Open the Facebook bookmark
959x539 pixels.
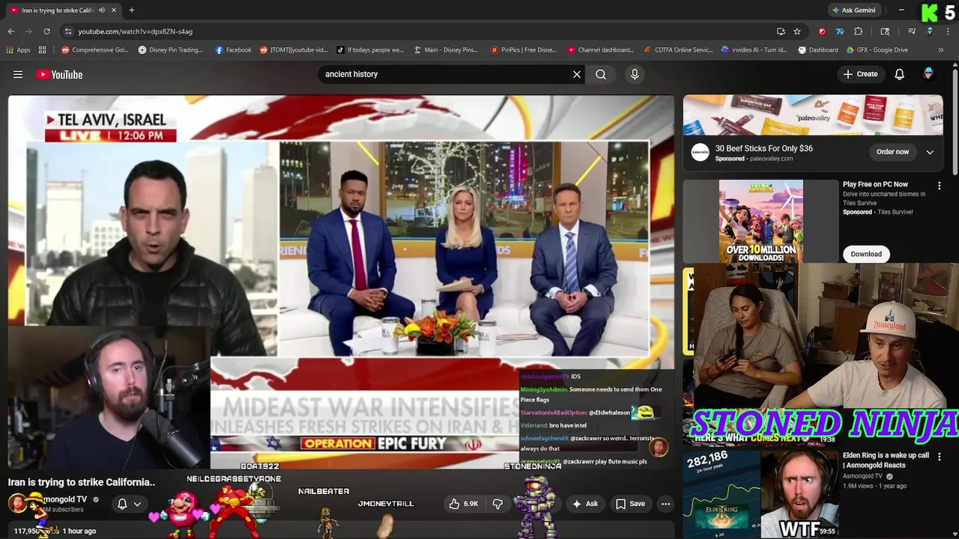pyautogui.click(x=233, y=50)
